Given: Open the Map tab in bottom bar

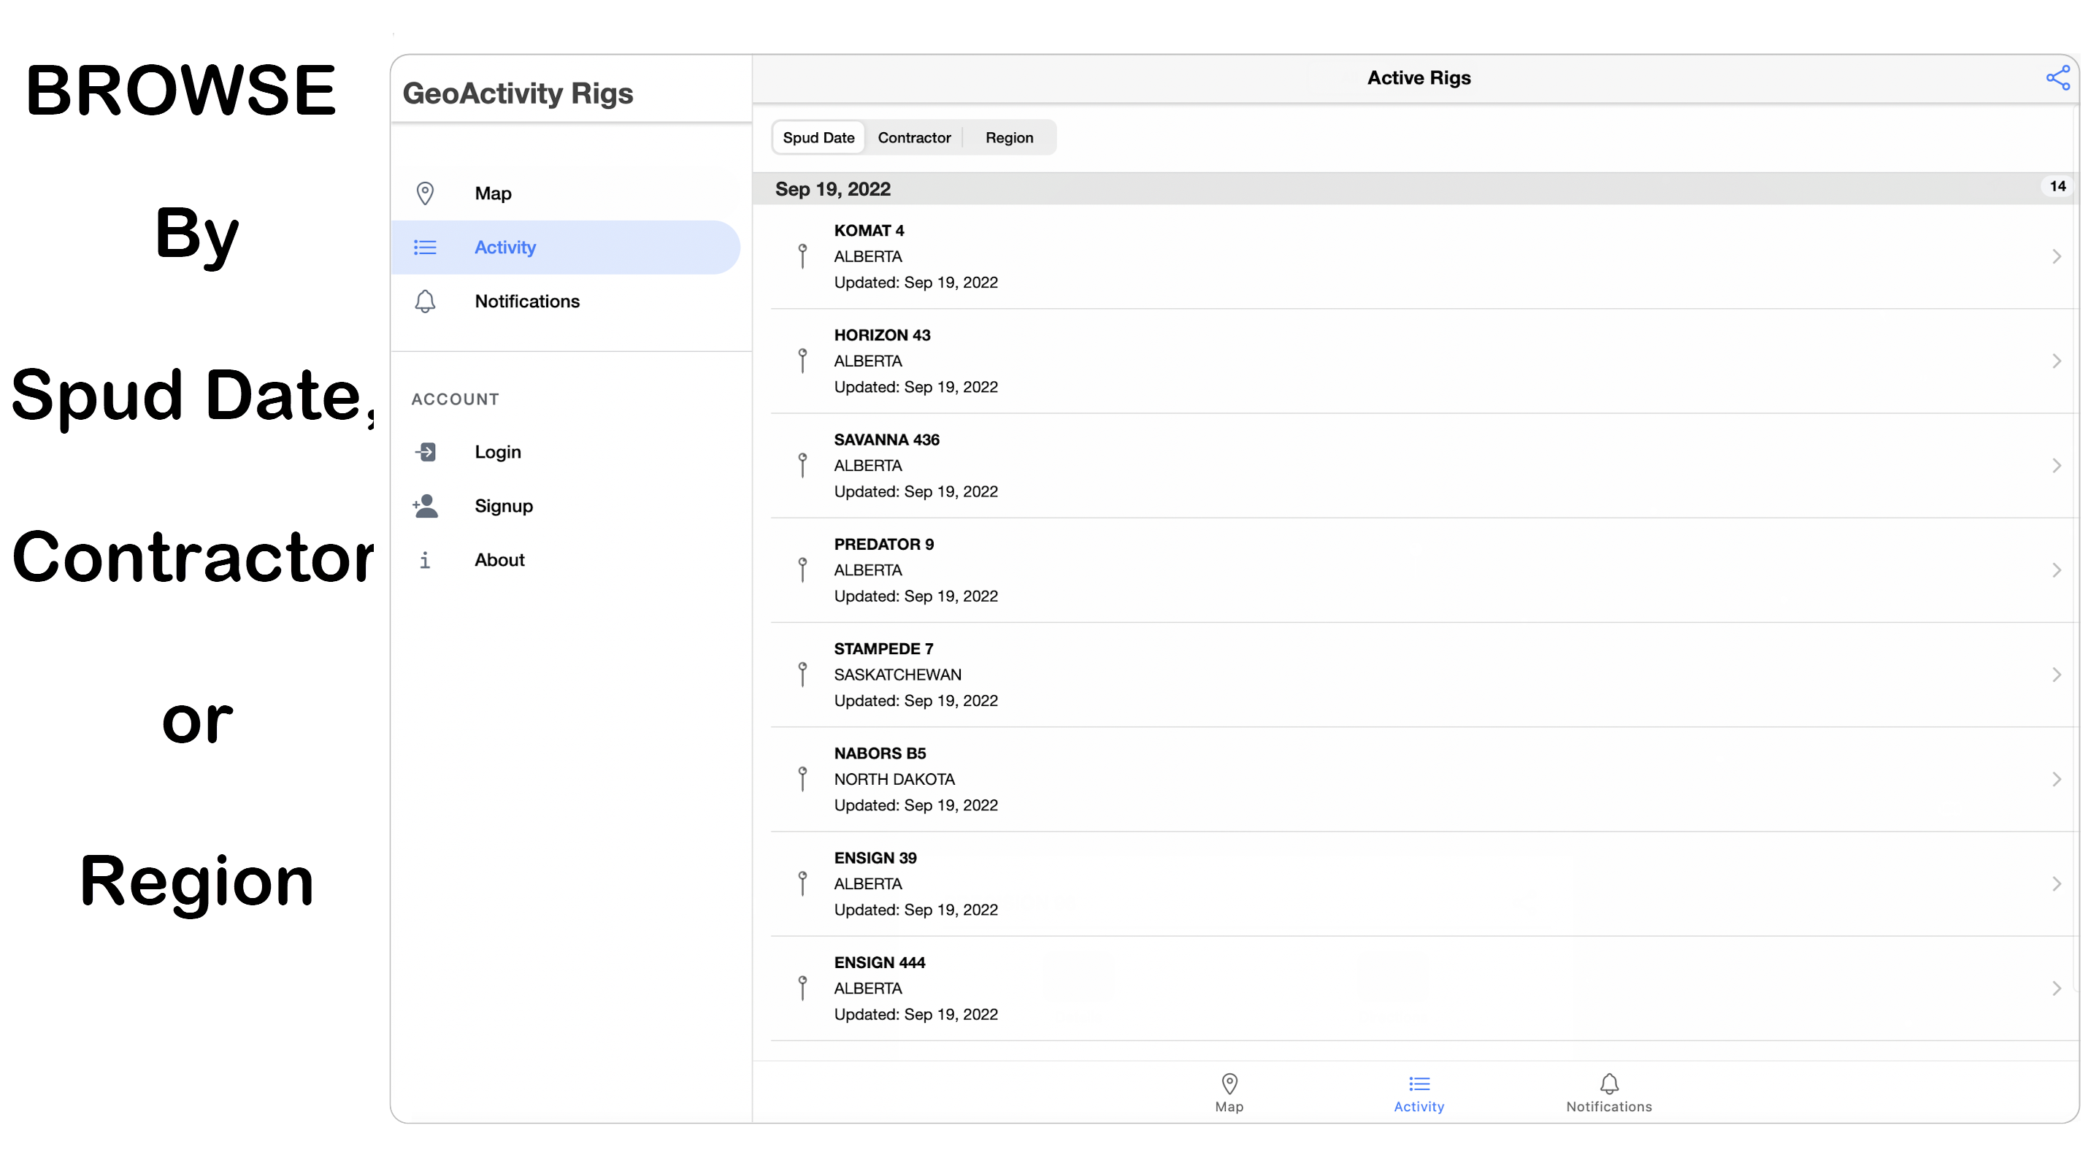Looking at the screenshot, I should [x=1229, y=1093].
